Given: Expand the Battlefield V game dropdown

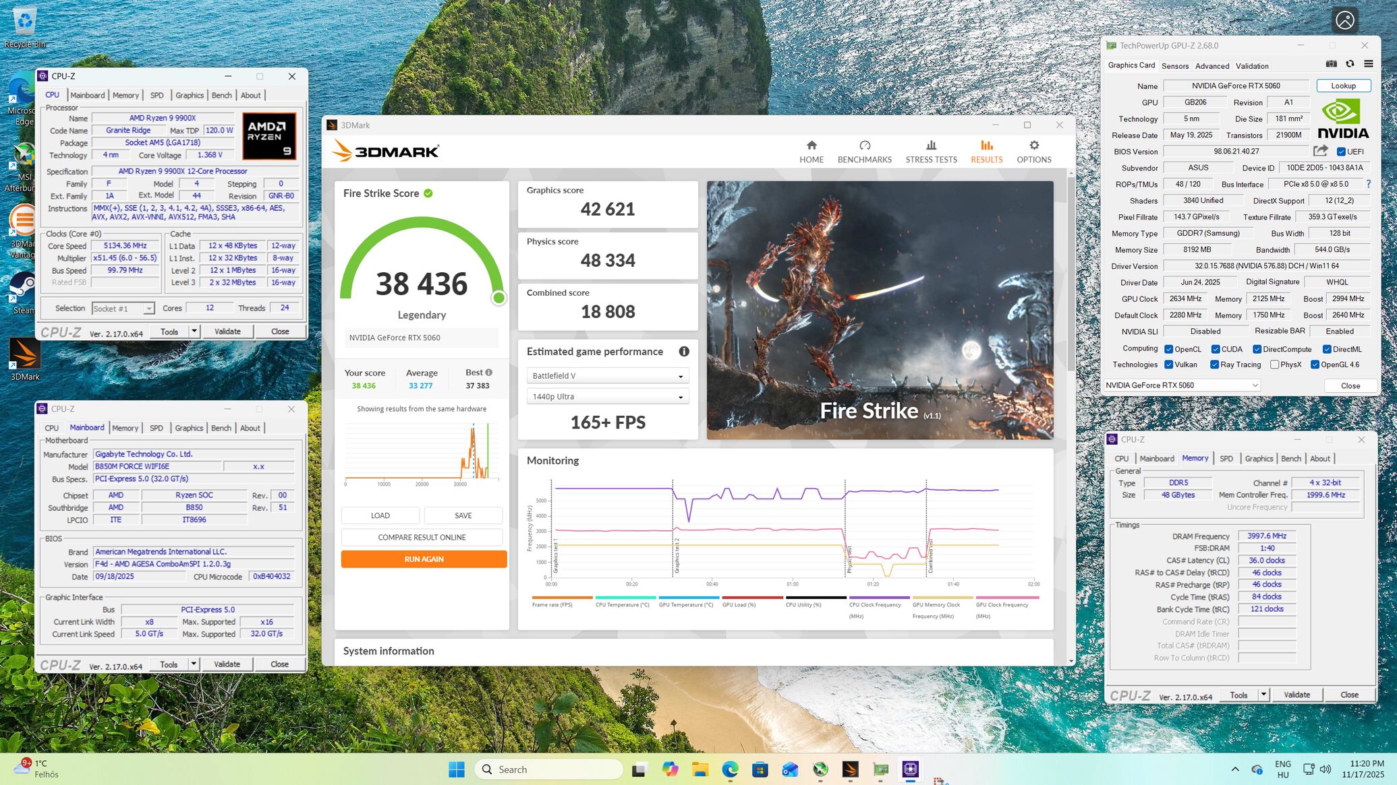Looking at the screenshot, I should point(607,376).
